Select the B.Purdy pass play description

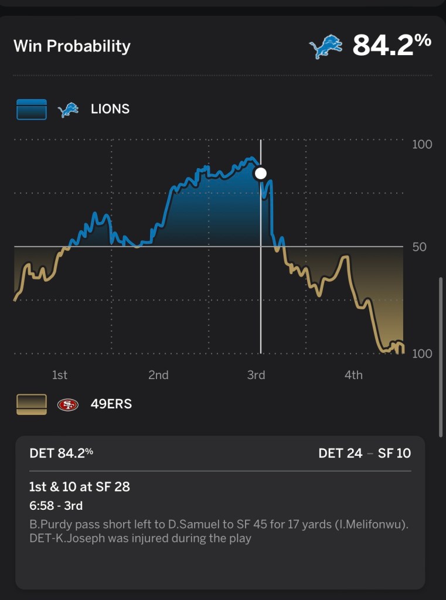[x=219, y=531]
